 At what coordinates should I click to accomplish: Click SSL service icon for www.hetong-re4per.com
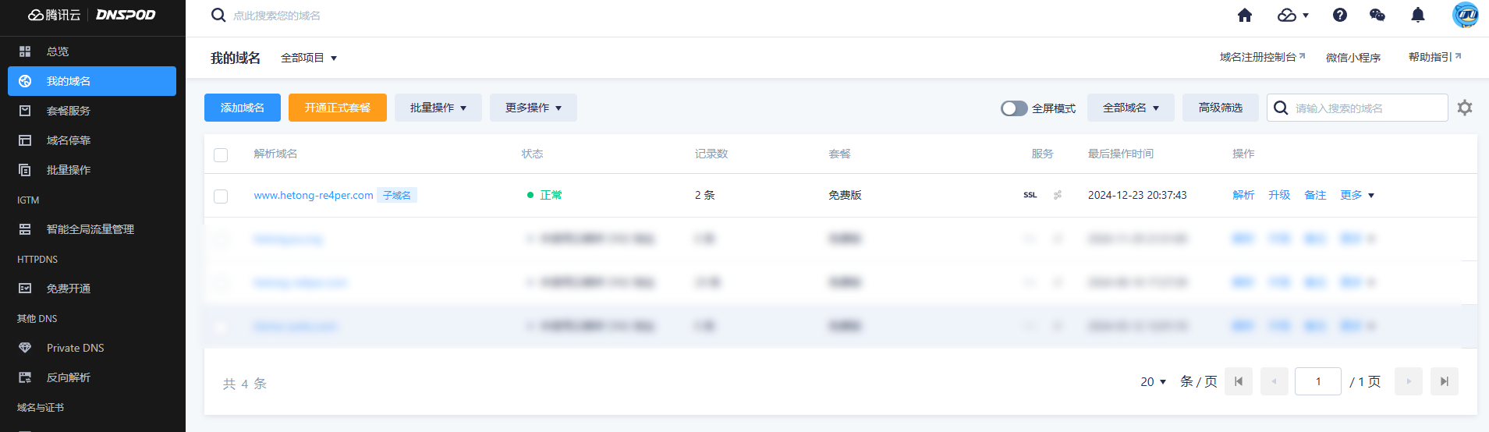click(1030, 195)
